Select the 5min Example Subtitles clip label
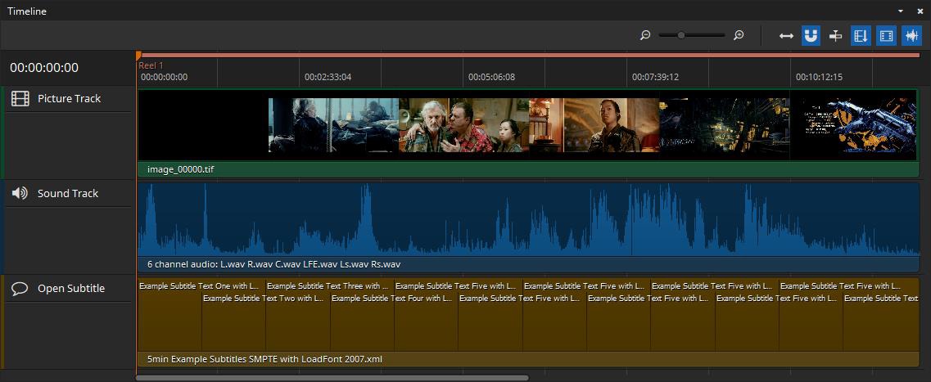The width and height of the screenshot is (931, 382). click(264, 359)
